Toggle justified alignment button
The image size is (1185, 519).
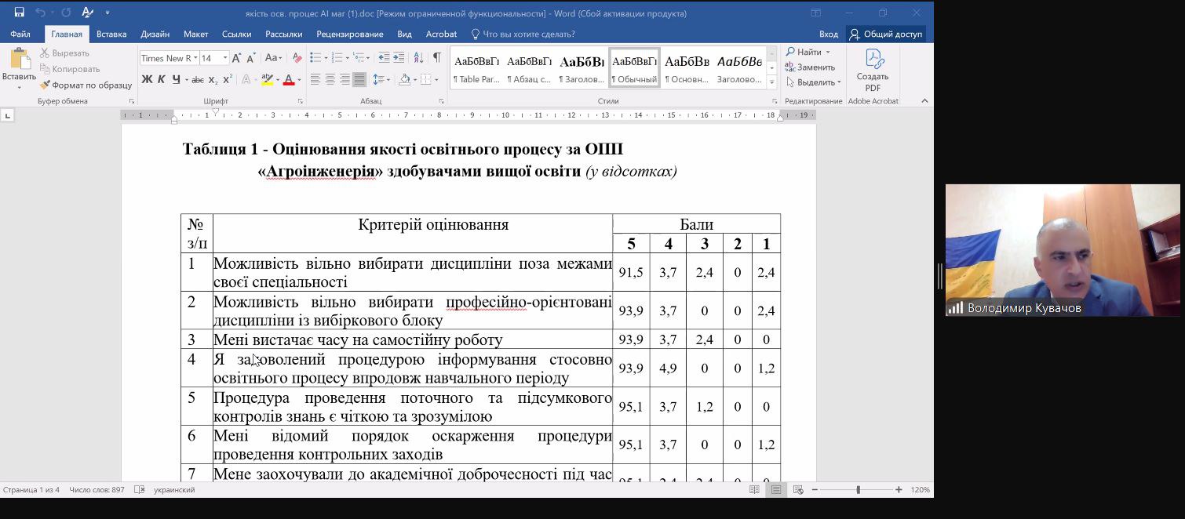click(359, 79)
